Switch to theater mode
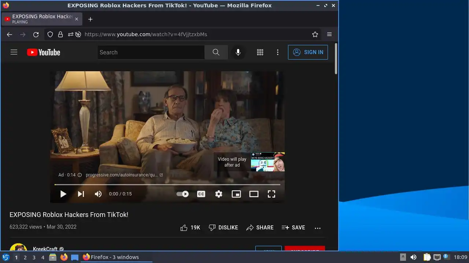469x263 pixels. tap(254, 194)
